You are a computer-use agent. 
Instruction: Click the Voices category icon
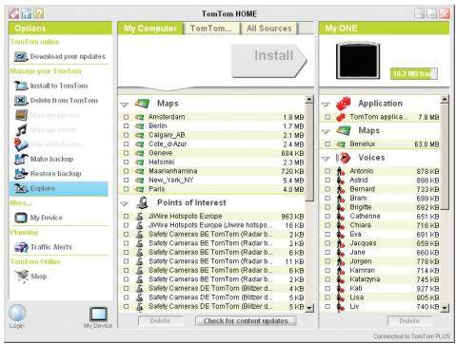[x=344, y=158]
